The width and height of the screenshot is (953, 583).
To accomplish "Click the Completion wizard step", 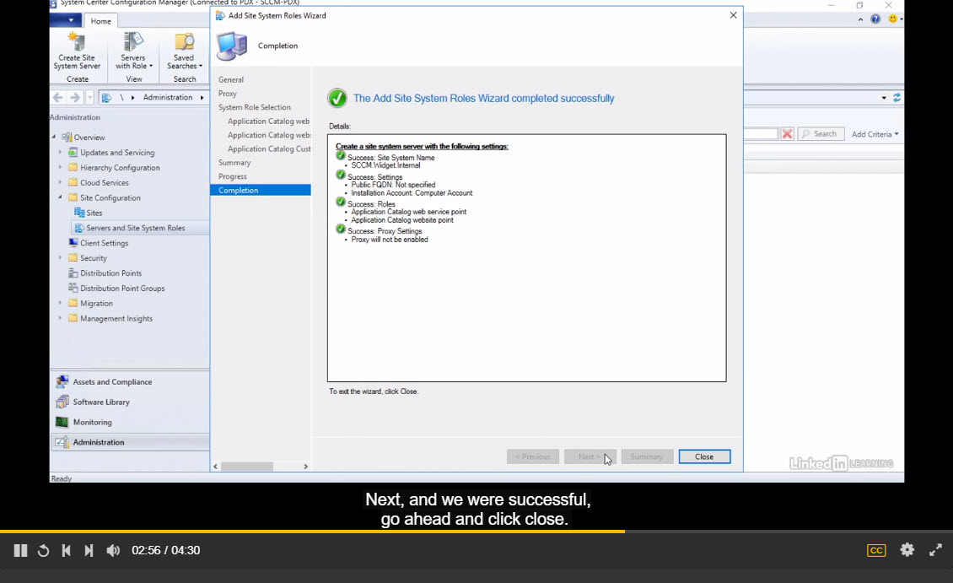I will click(260, 191).
